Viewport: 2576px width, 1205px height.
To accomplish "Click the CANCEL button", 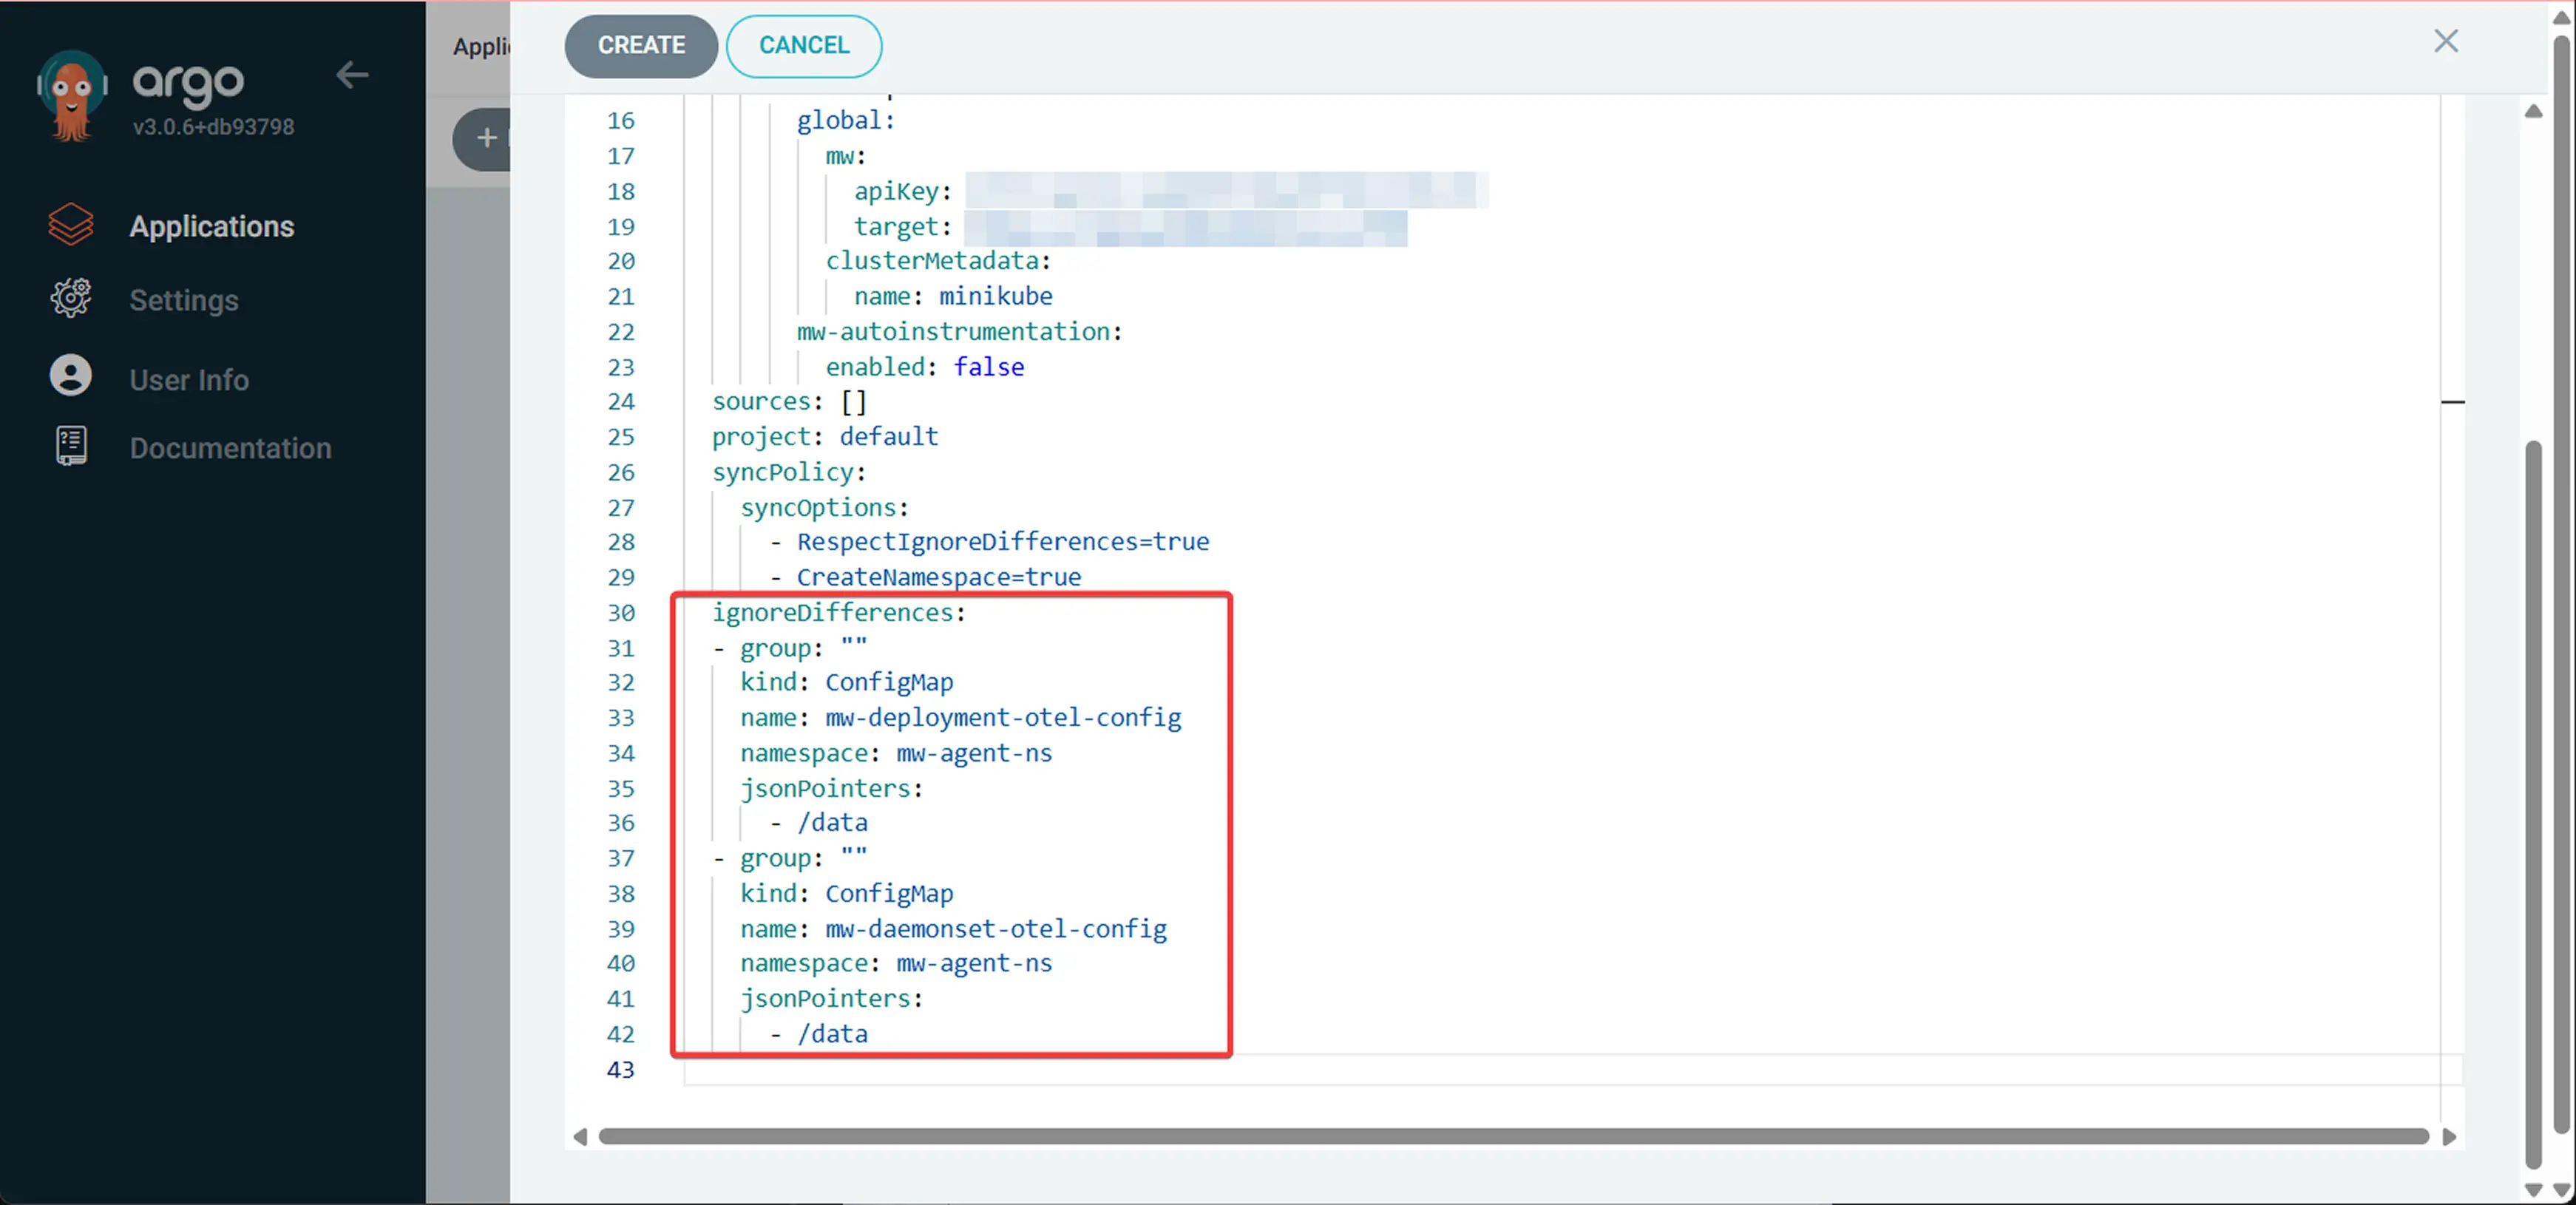I will coord(803,46).
